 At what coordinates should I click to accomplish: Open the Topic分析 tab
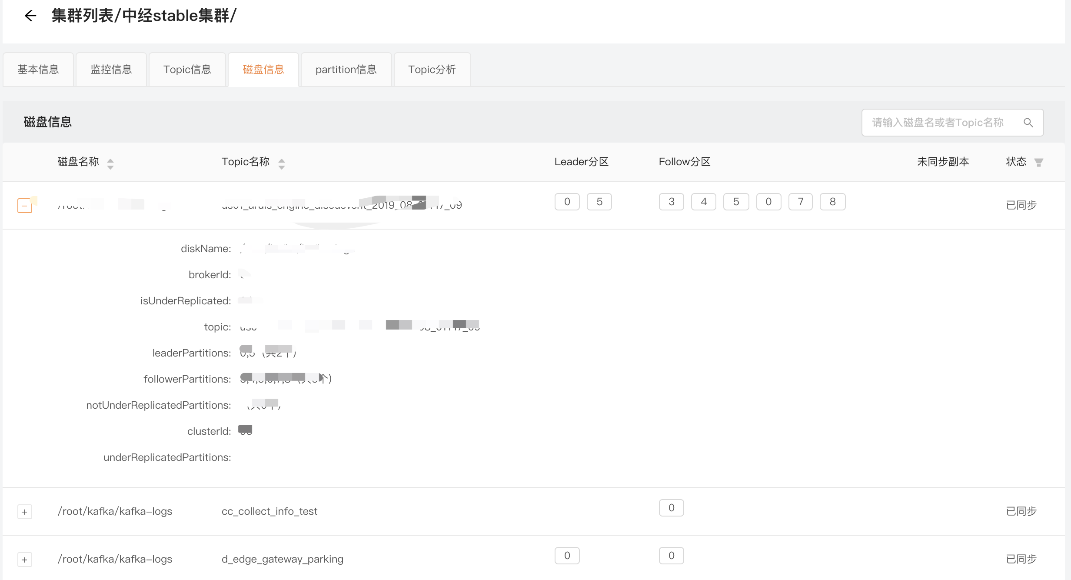432,70
